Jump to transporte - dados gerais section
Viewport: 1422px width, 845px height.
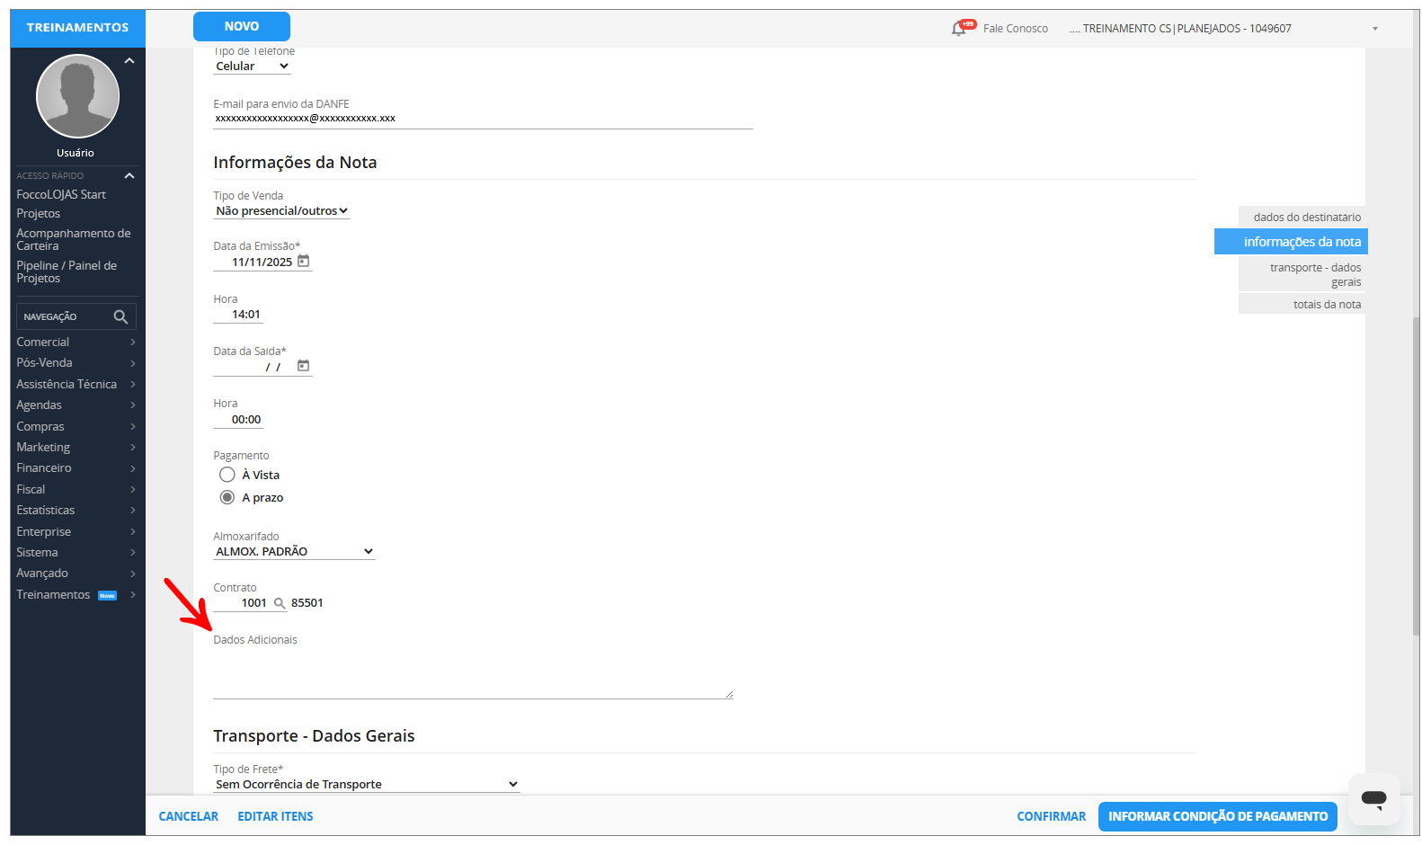tap(1302, 275)
